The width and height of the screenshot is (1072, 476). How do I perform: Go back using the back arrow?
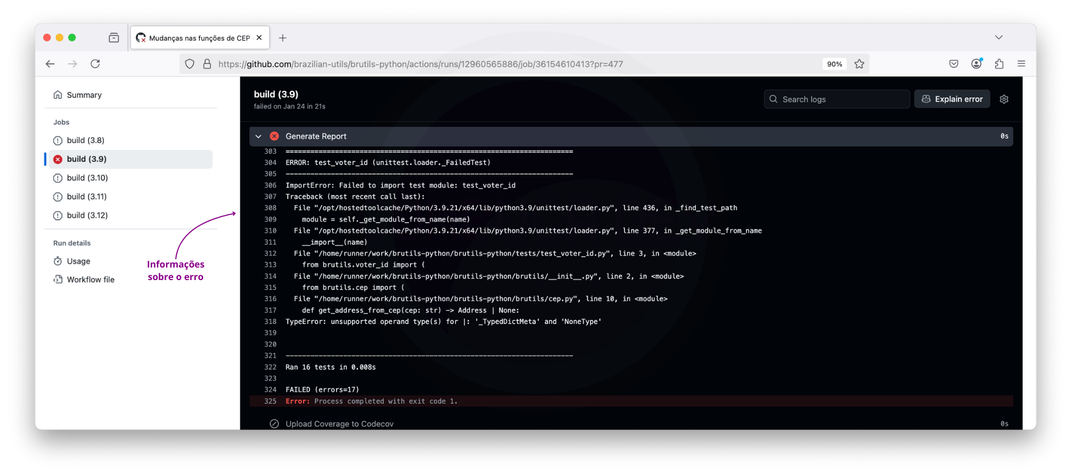(50, 64)
